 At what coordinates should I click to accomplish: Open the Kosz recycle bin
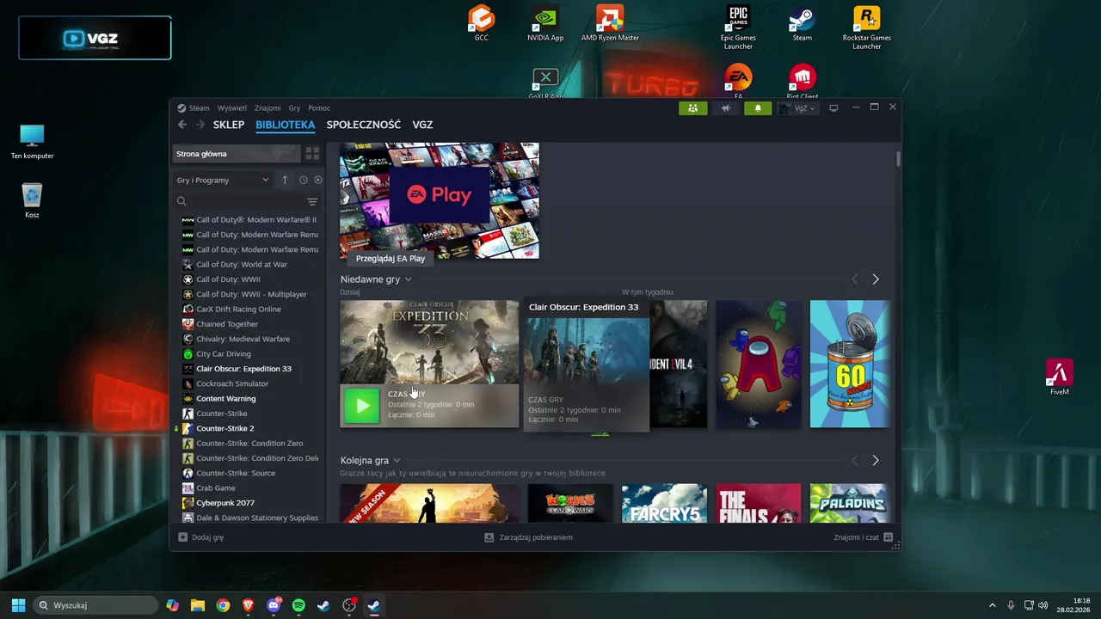tap(32, 200)
